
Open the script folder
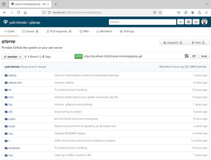pos(12,126)
